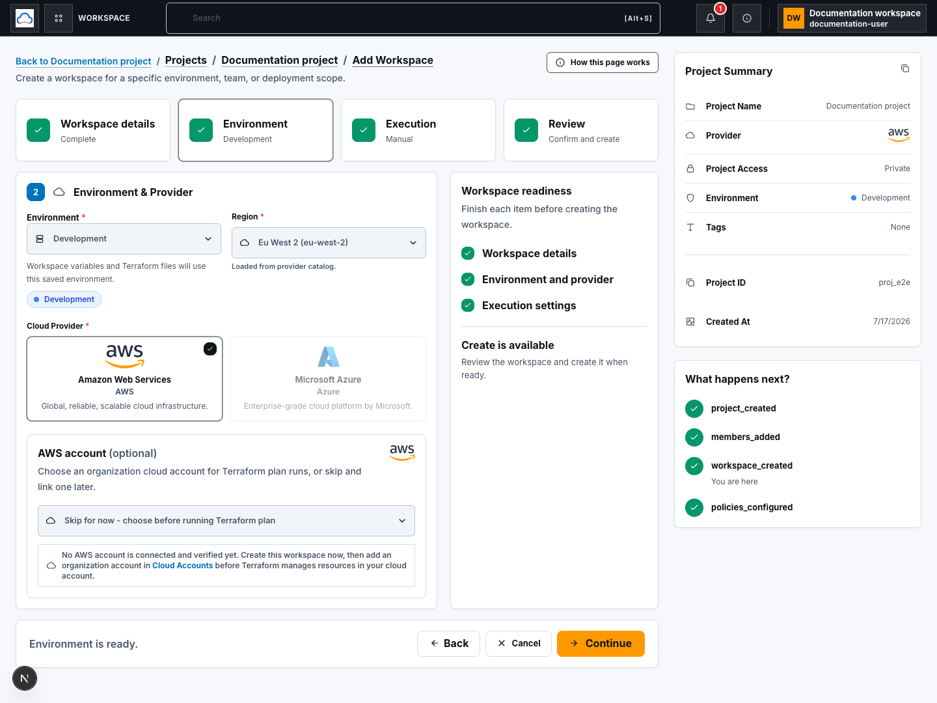Click the Tags text icon
The width and height of the screenshot is (937, 703).
[690, 227]
